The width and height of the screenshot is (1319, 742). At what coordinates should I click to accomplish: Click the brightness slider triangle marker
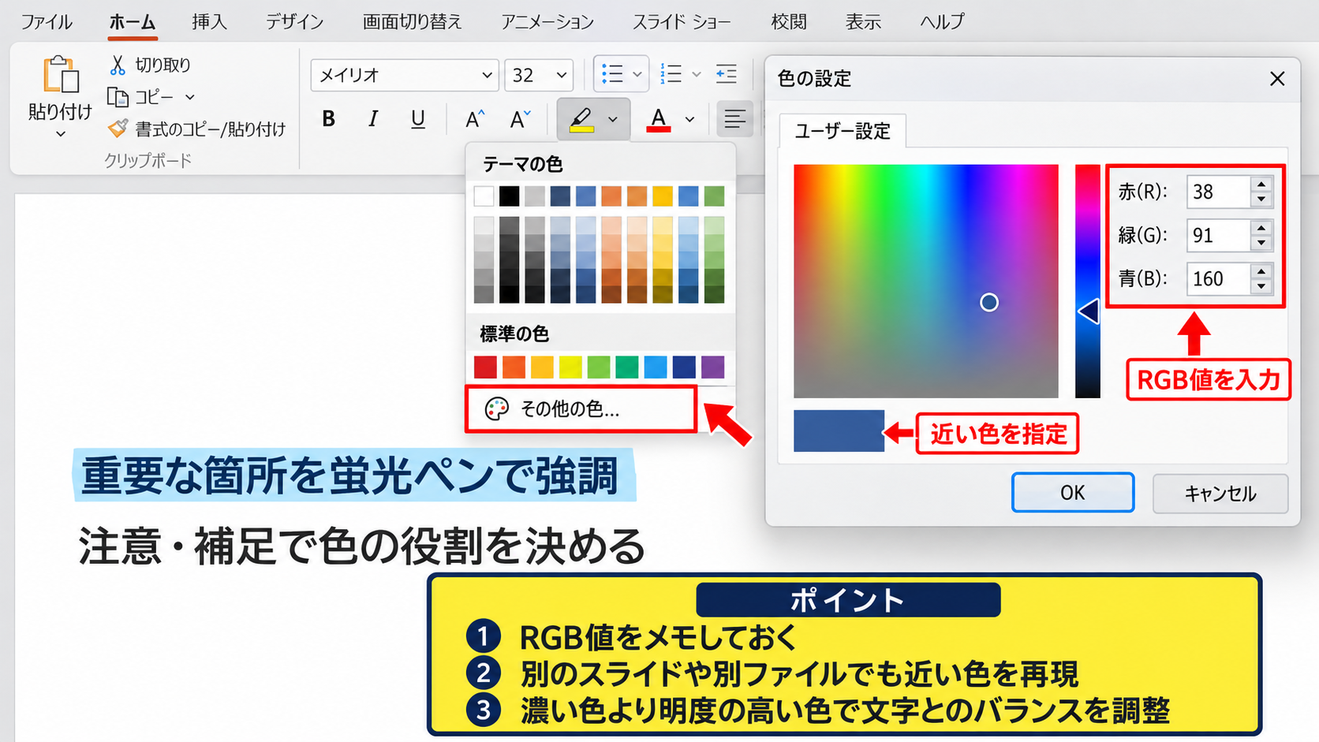coord(1089,311)
